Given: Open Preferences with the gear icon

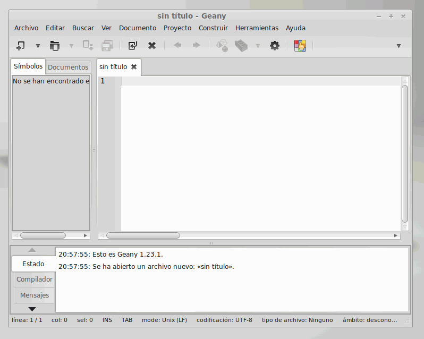Looking at the screenshot, I should [275, 46].
